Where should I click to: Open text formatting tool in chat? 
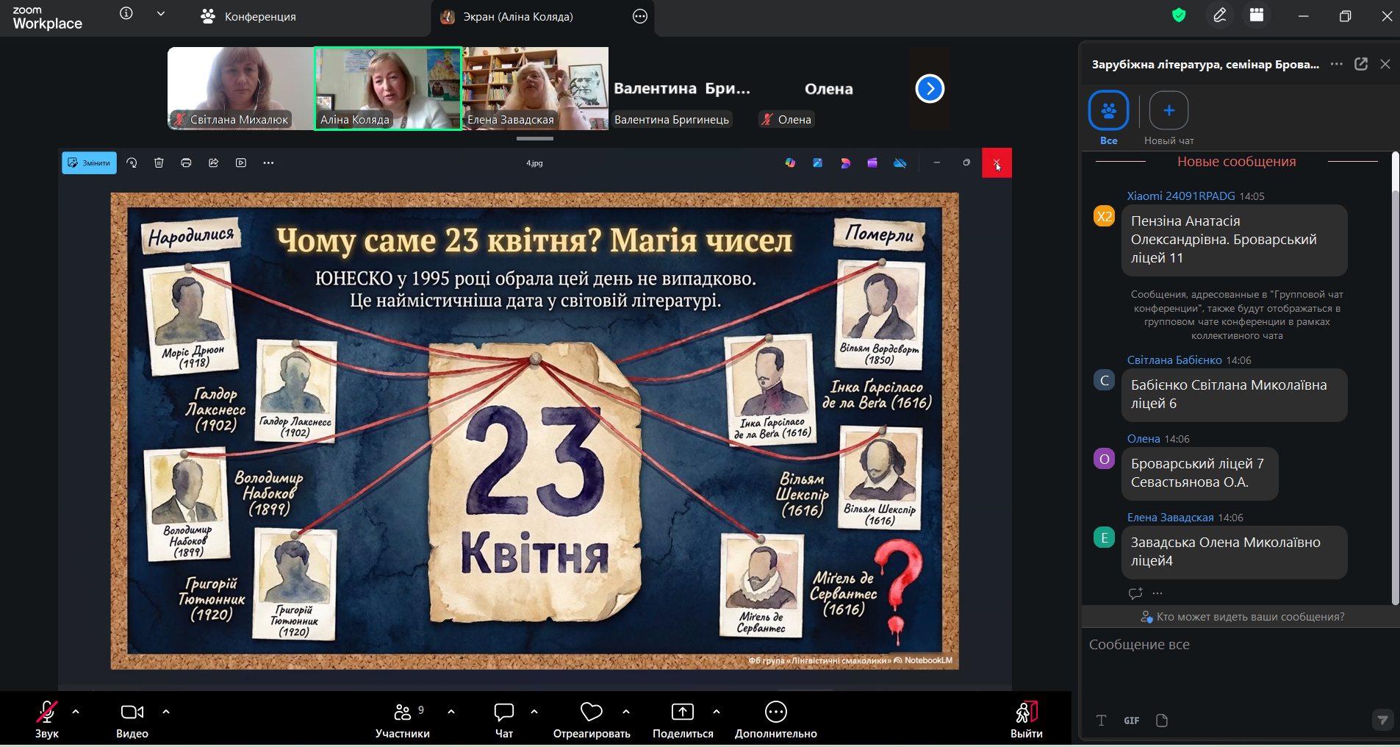click(1101, 721)
